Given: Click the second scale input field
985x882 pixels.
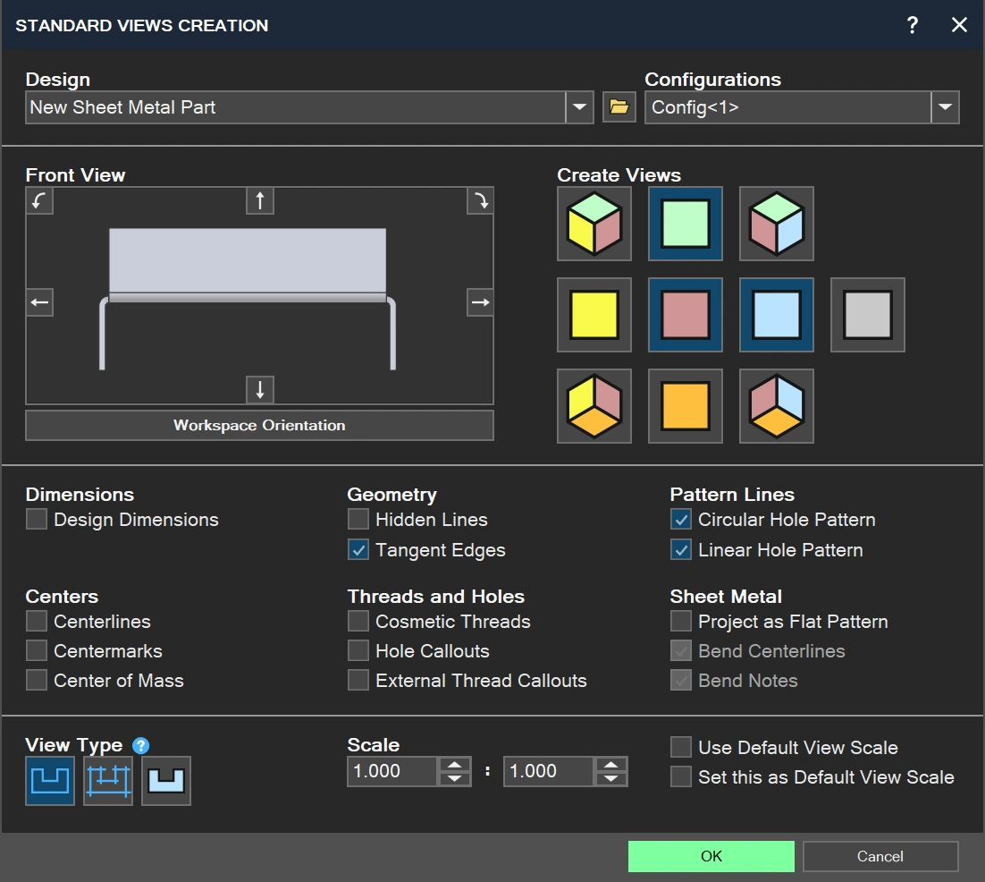Looking at the screenshot, I should [x=549, y=771].
